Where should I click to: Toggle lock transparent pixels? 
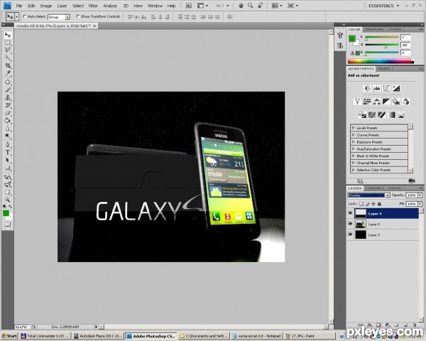pyautogui.click(x=361, y=204)
